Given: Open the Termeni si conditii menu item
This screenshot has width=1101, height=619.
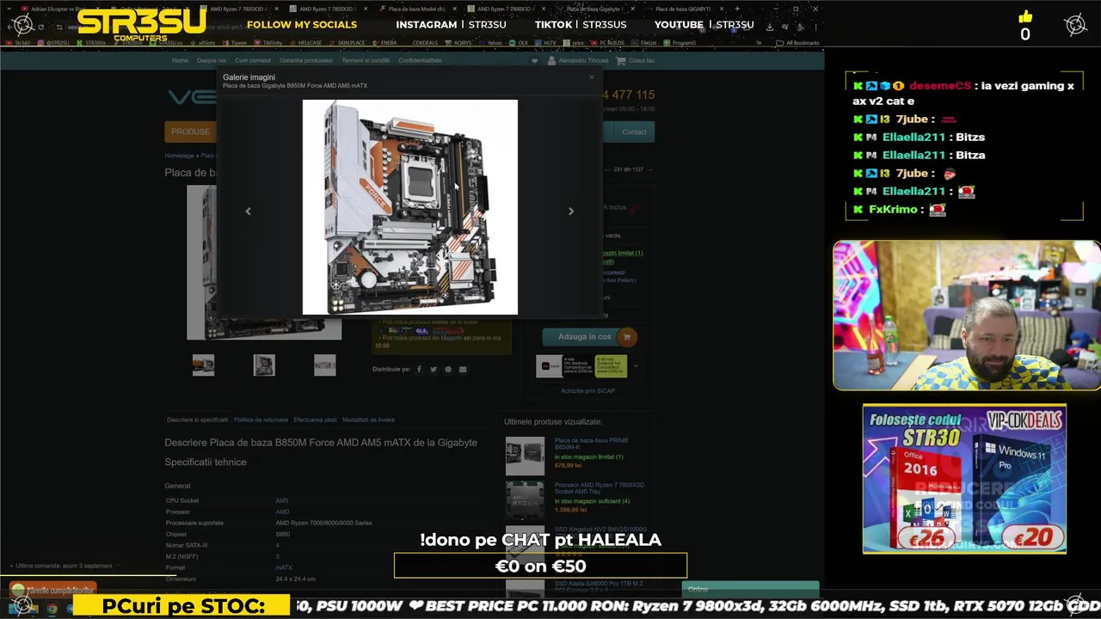Looking at the screenshot, I should coord(366,61).
